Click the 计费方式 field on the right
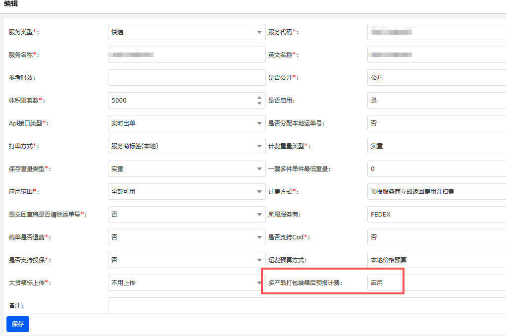This screenshot has width=506, height=336. (436, 192)
